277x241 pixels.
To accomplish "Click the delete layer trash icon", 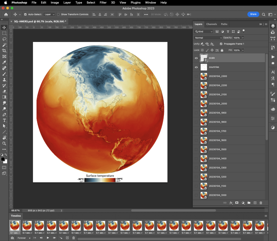I will click(x=261, y=203).
